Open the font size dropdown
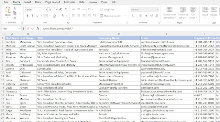 pos(57,10)
